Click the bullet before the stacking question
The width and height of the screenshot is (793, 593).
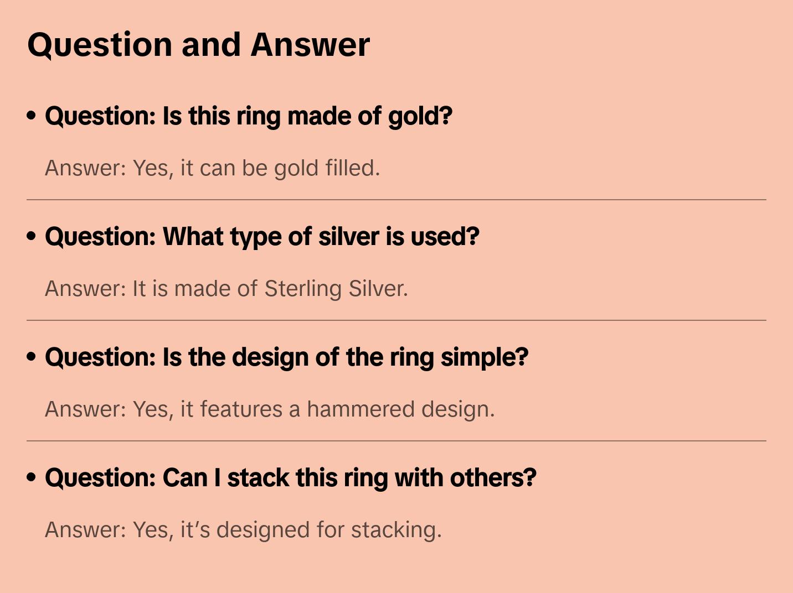point(32,477)
